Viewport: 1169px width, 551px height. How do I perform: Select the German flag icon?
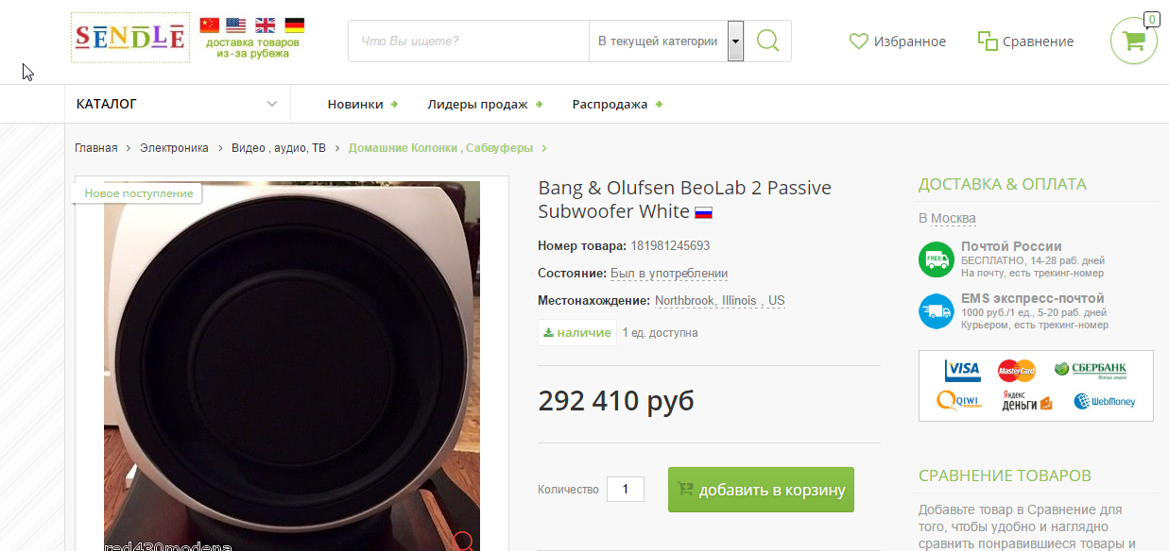(x=295, y=25)
